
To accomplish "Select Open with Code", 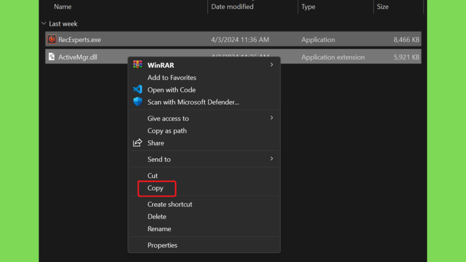I will click(204, 90).
